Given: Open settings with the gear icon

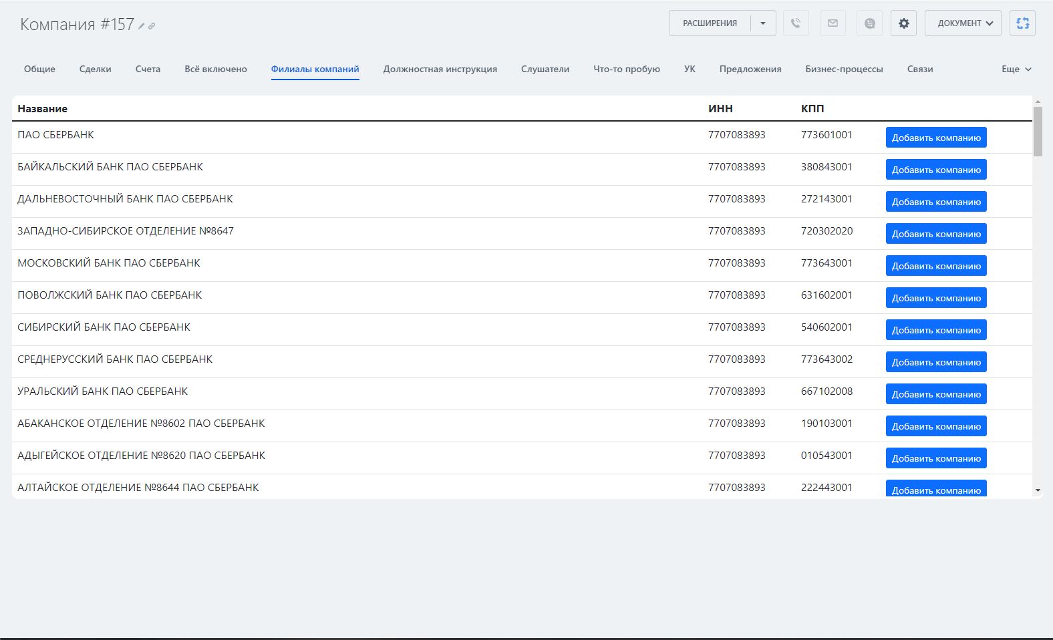Looking at the screenshot, I should point(903,23).
